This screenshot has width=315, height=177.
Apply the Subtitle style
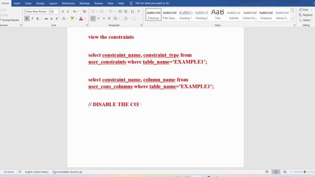coord(234,14)
